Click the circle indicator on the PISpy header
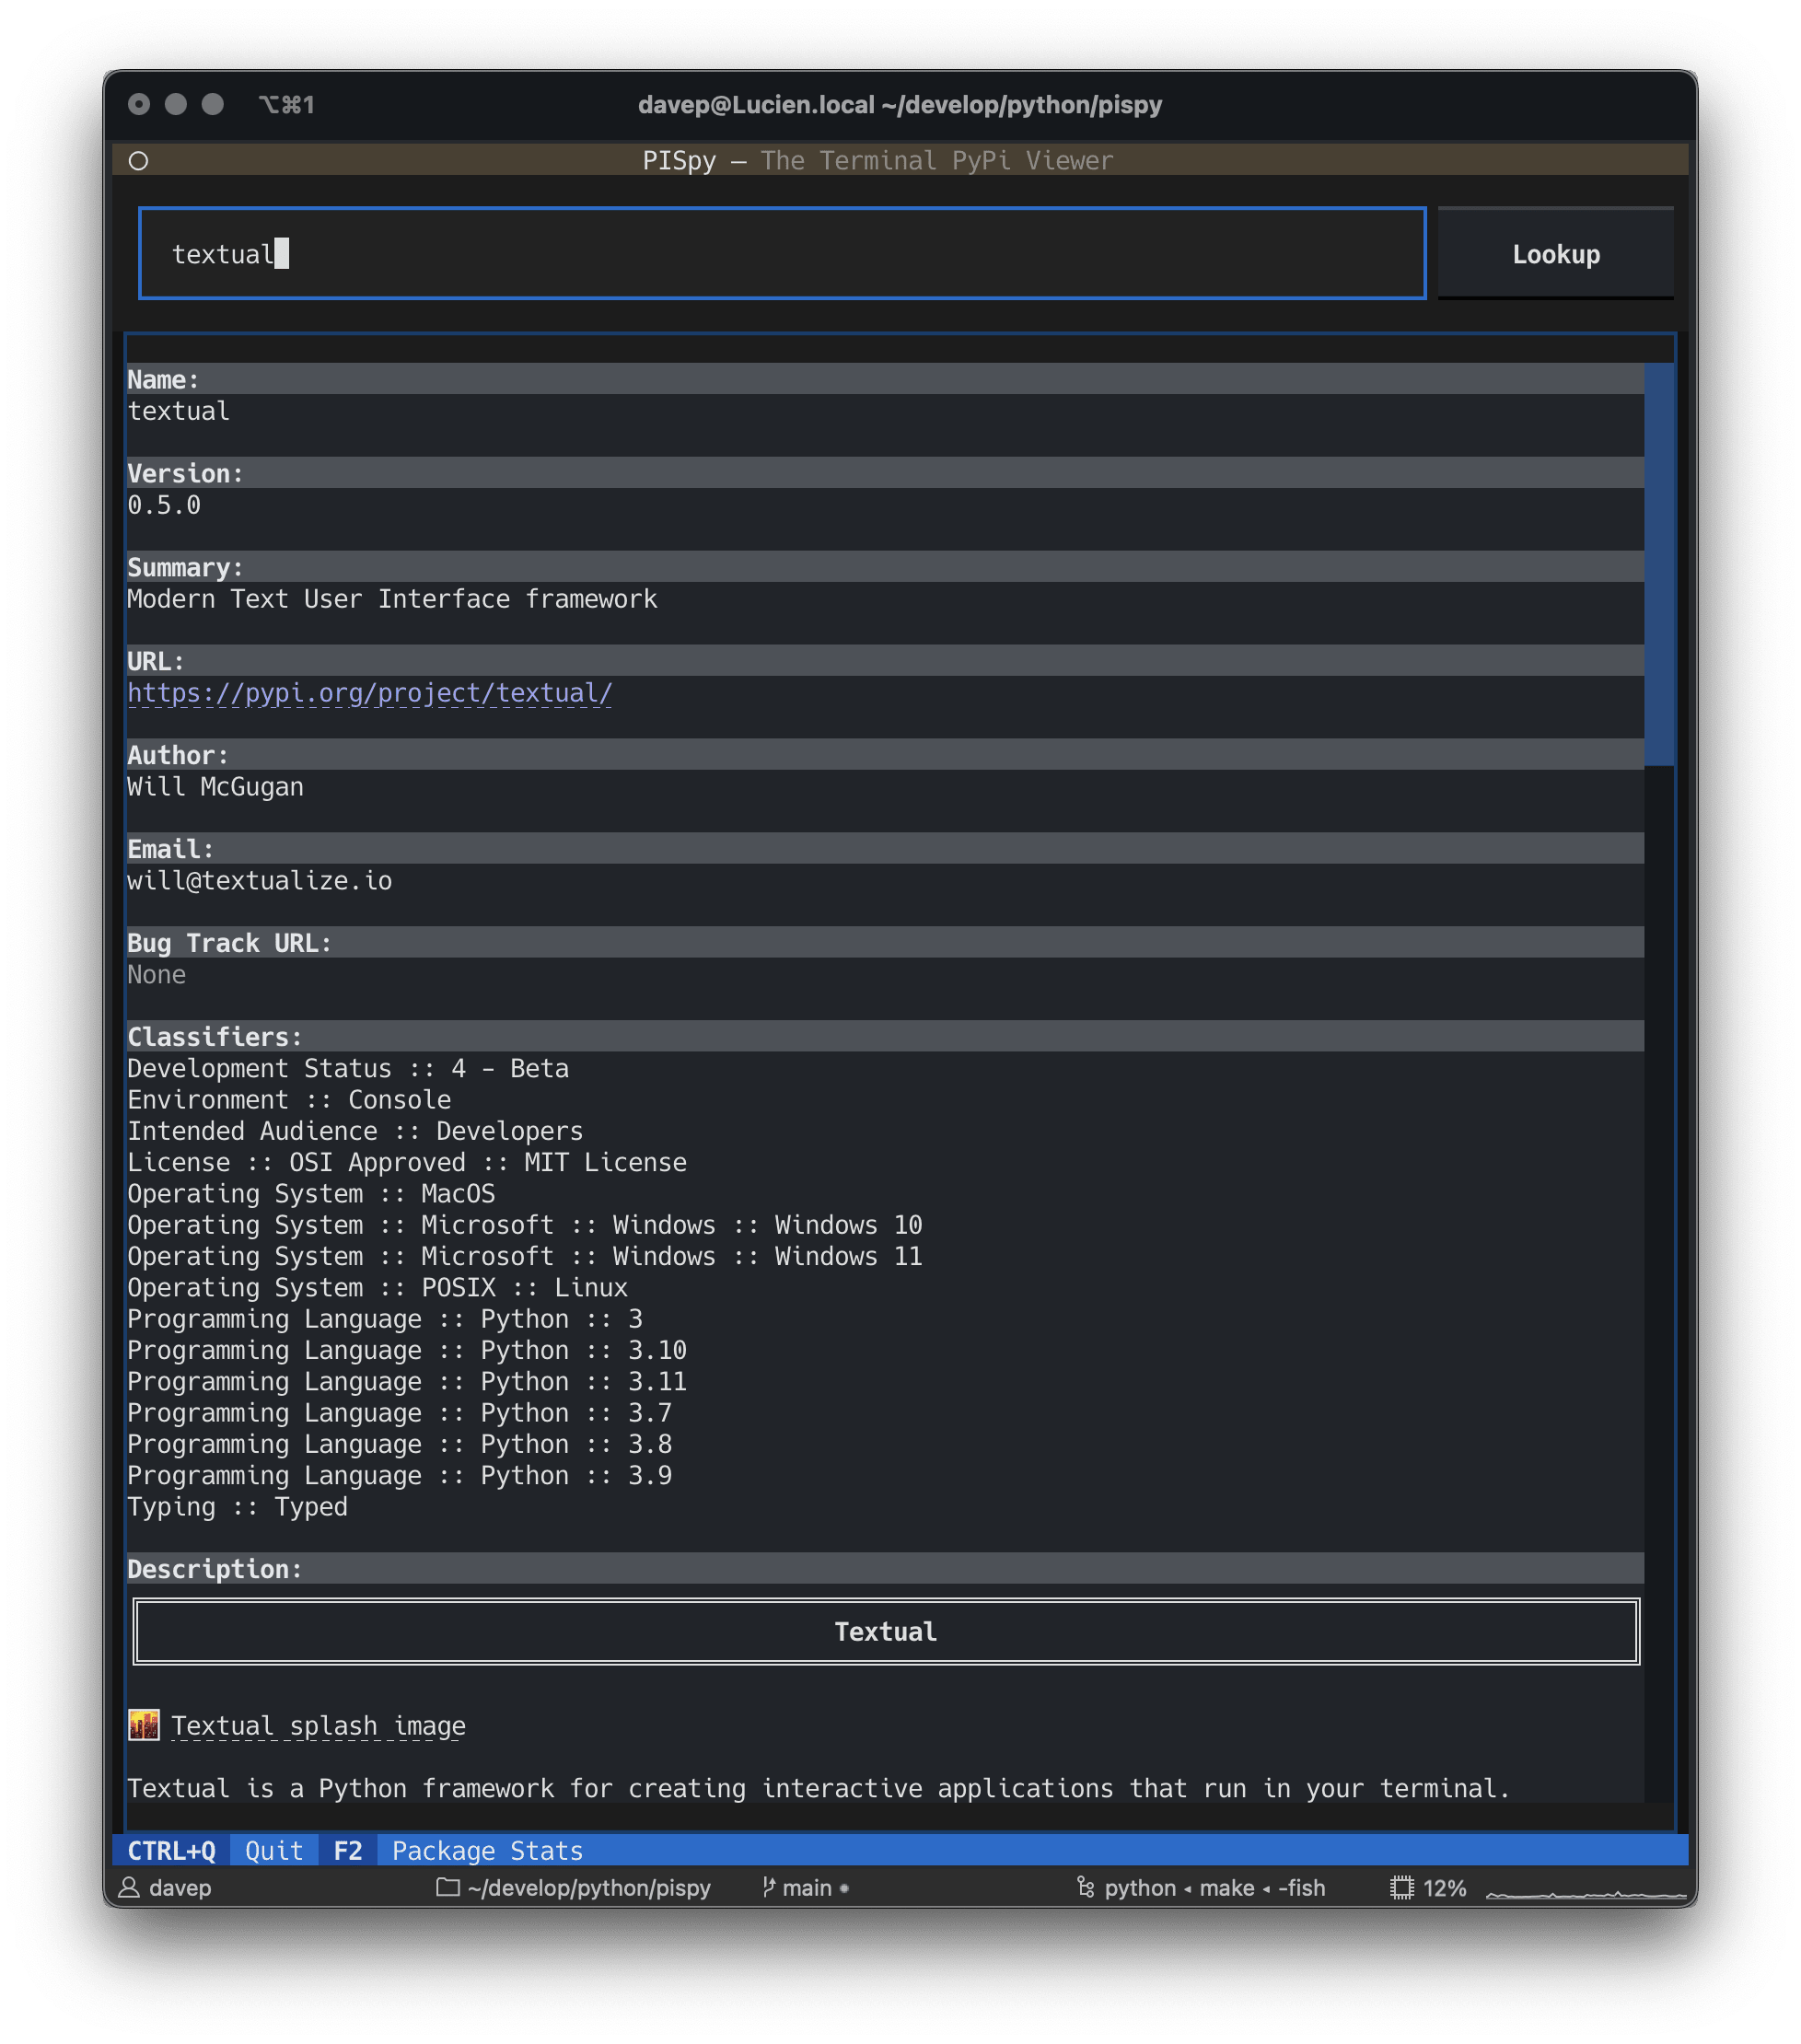This screenshot has width=1801, height=2044. point(140,160)
